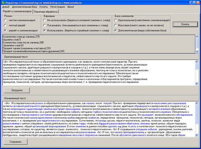Select 'Дополнительная' own synonym base

click(115, 31)
